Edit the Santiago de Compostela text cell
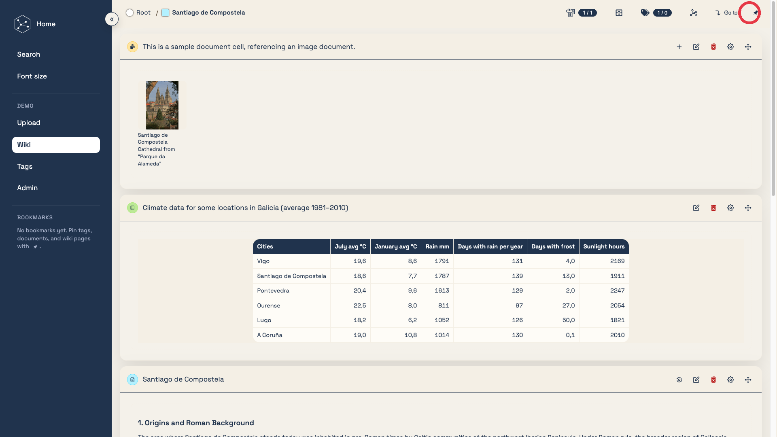The width and height of the screenshot is (777, 437). [696, 380]
